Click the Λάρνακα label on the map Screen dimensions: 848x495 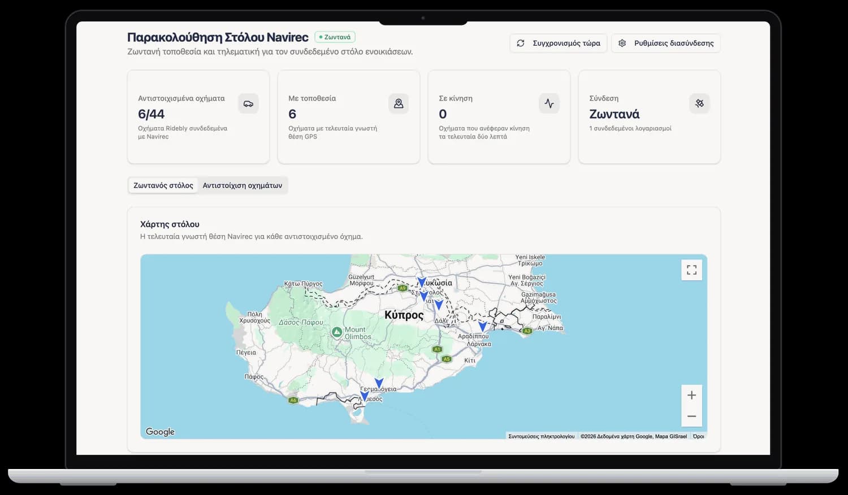coord(479,344)
